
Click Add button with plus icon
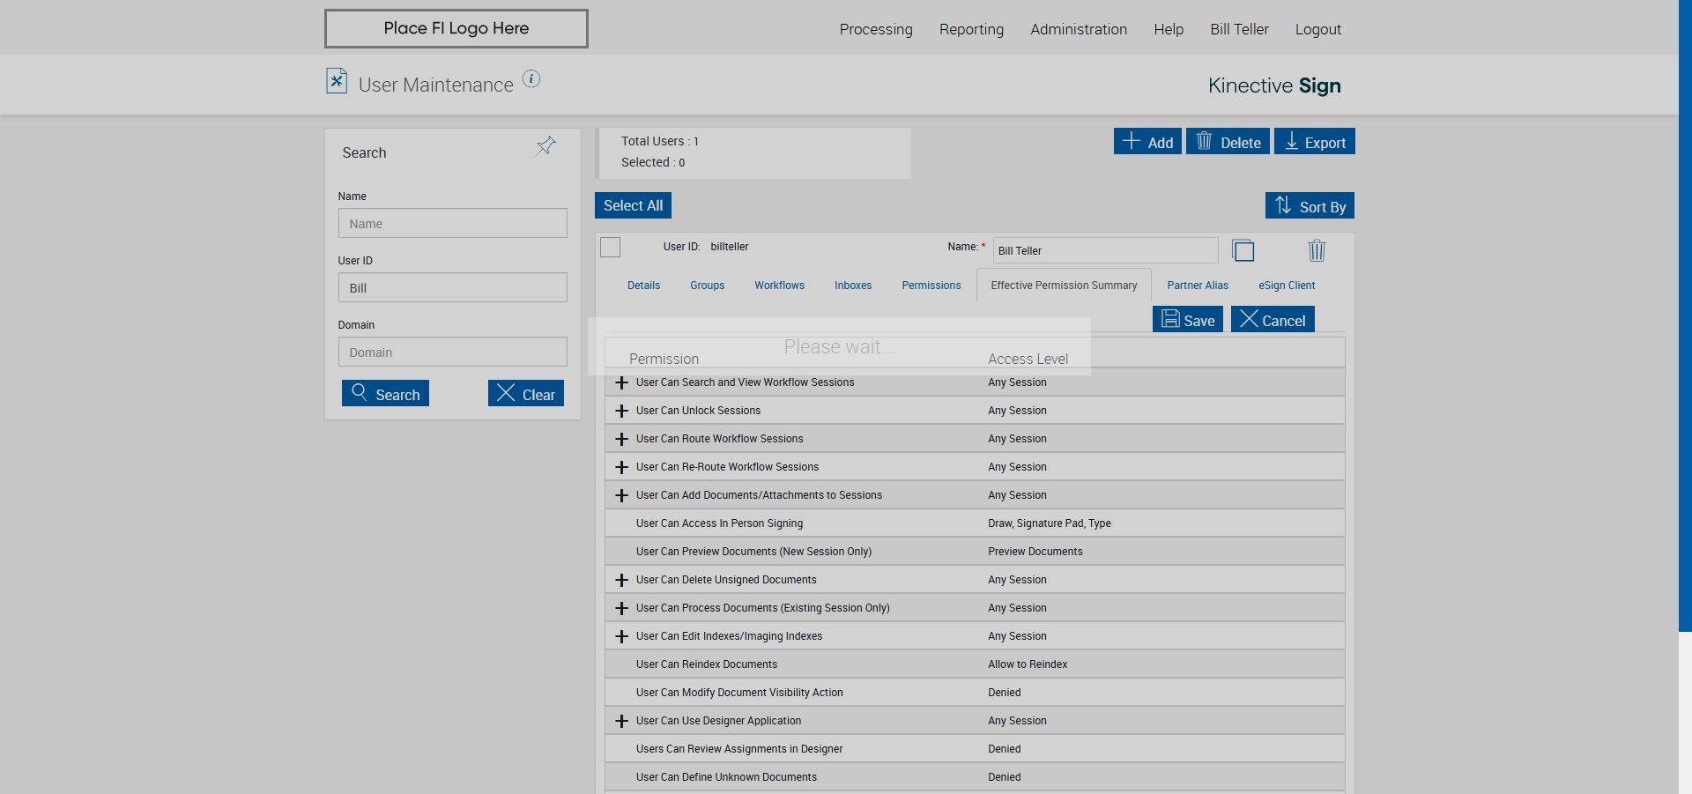[1147, 142]
